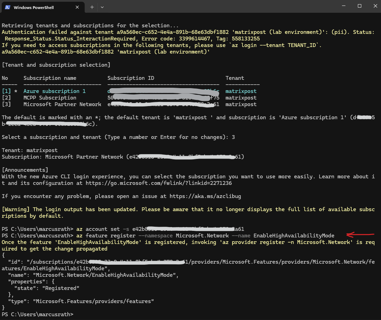Click the aka.ms/azclibug URL

tap(205, 196)
